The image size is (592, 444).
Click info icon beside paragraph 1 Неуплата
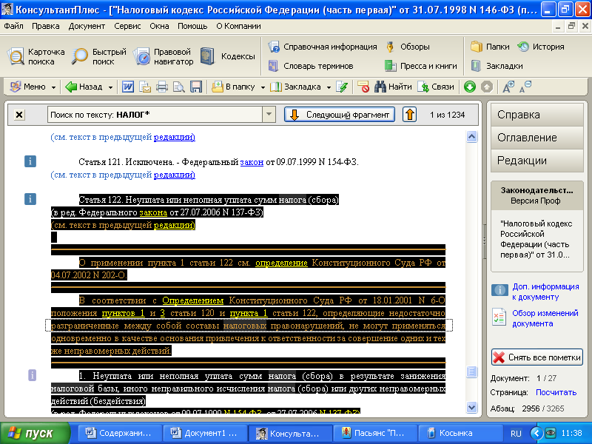32,375
